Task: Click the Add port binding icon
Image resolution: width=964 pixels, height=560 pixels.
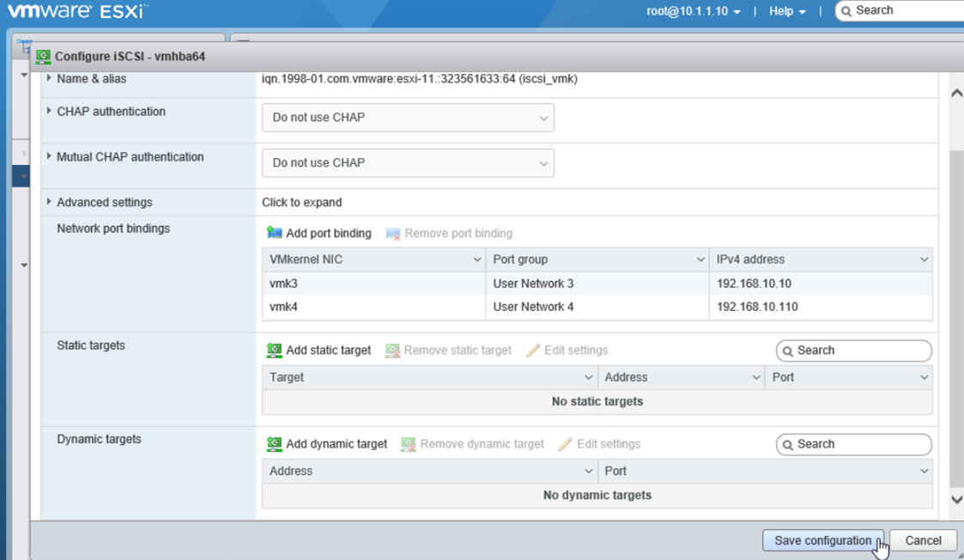Action: pyautogui.click(x=274, y=234)
